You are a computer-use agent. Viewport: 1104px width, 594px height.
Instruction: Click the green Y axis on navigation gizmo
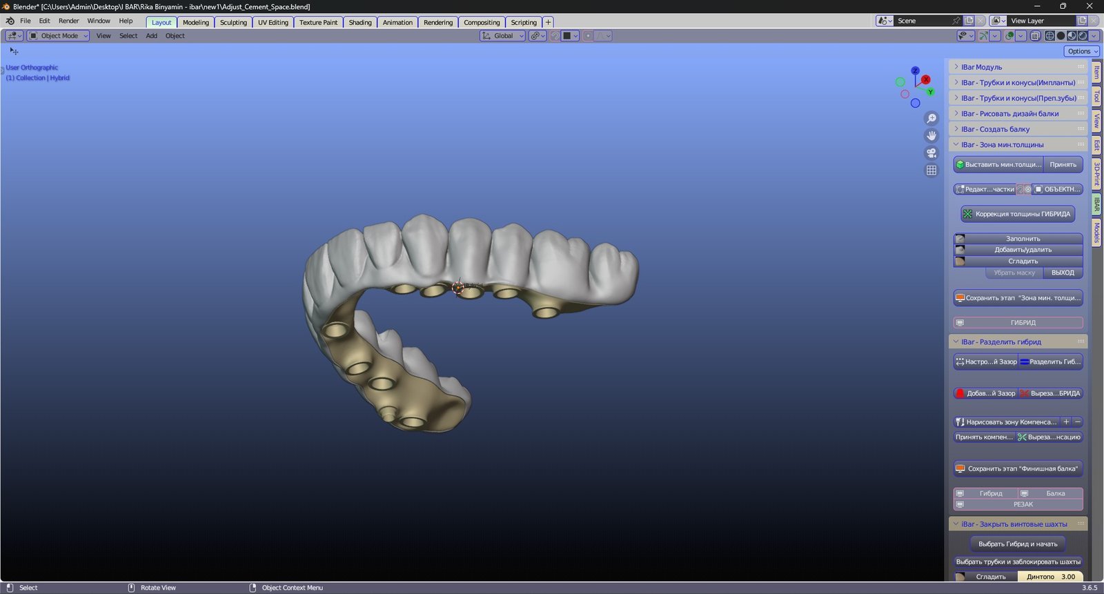pyautogui.click(x=930, y=92)
